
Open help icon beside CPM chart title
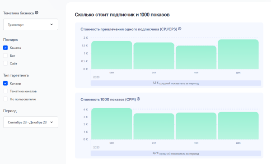(x=139, y=99)
